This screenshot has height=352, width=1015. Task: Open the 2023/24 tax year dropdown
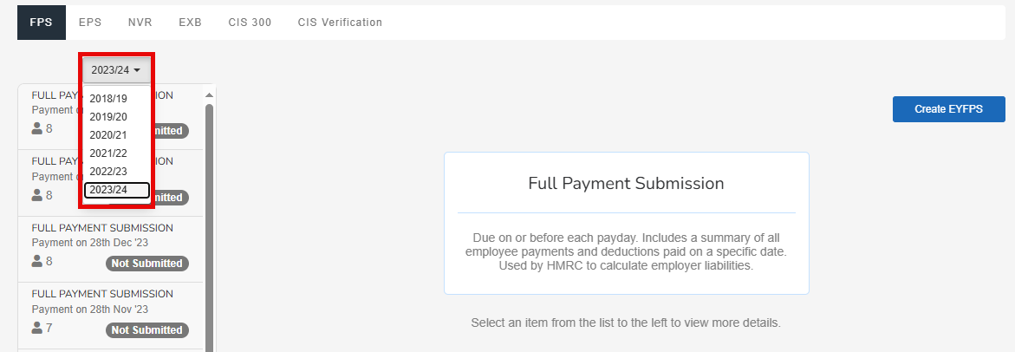[116, 70]
